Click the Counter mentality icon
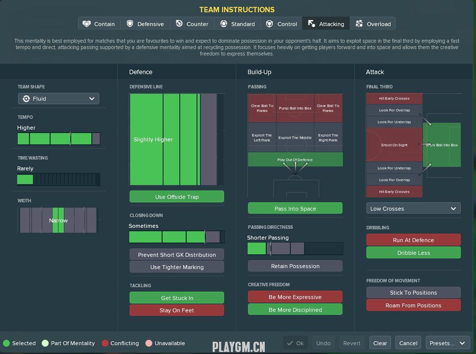The height and width of the screenshot is (354, 476). point(179,24)
